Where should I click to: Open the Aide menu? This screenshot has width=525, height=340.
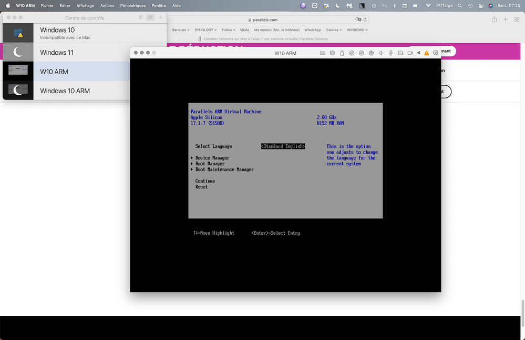[177, 6]
